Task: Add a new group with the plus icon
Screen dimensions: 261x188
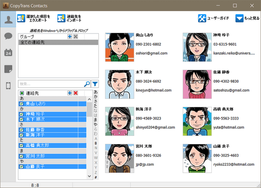Action: tap(70, 36)
